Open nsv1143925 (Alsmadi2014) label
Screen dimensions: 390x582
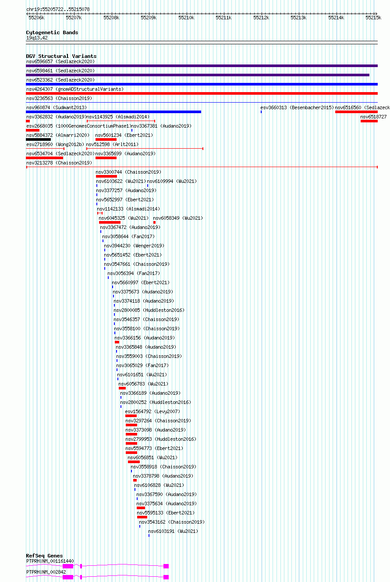coord(118,117)
